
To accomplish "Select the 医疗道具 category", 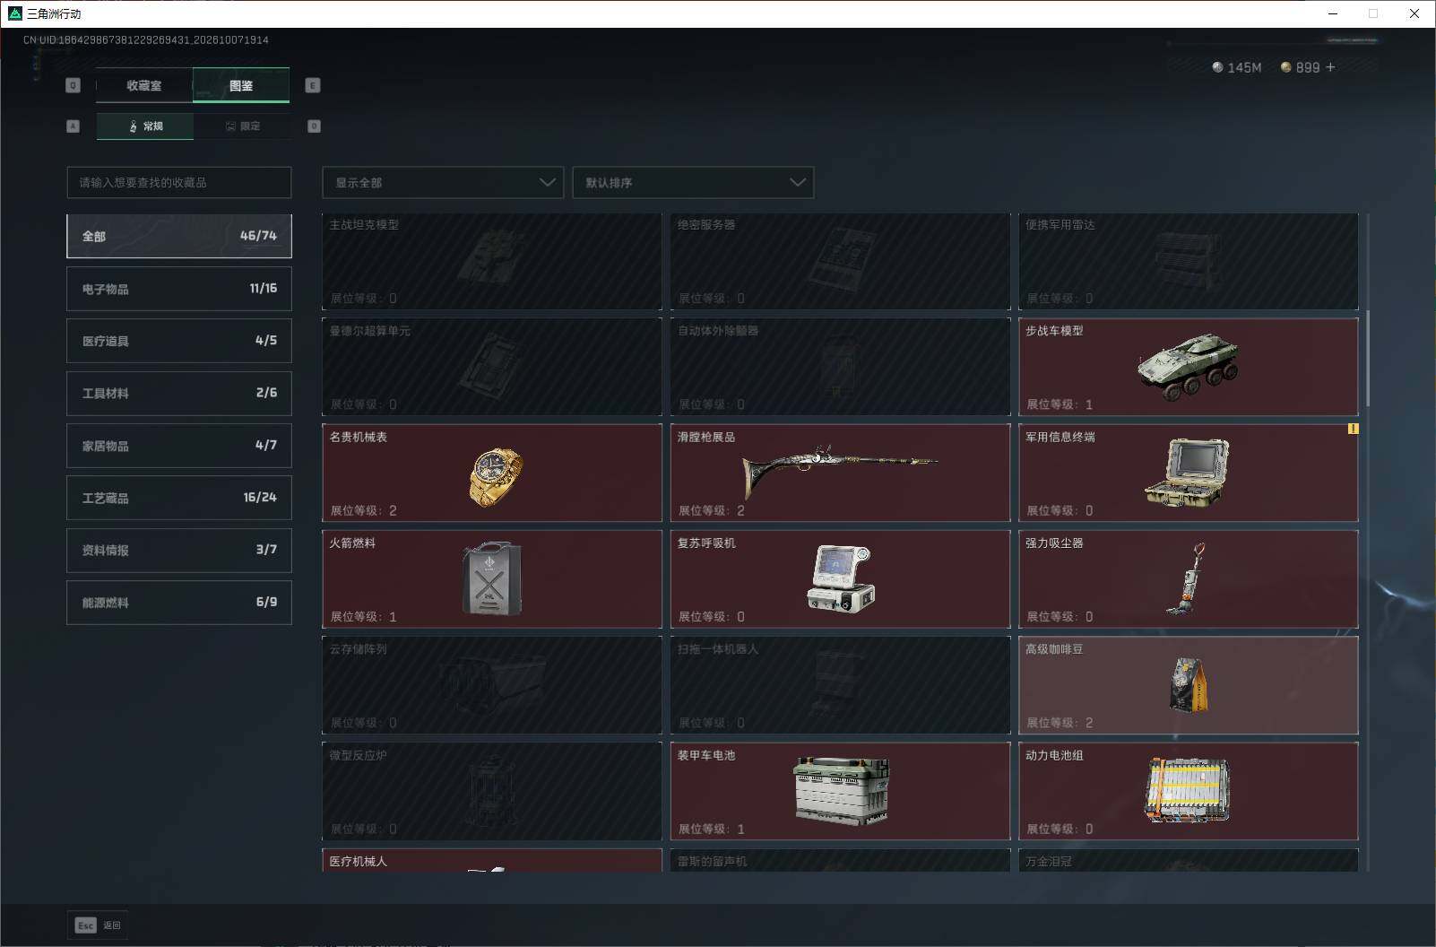I will (x=179, y=341).
